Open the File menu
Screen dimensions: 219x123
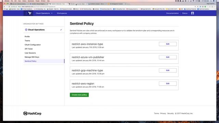[x=12, y=1]
